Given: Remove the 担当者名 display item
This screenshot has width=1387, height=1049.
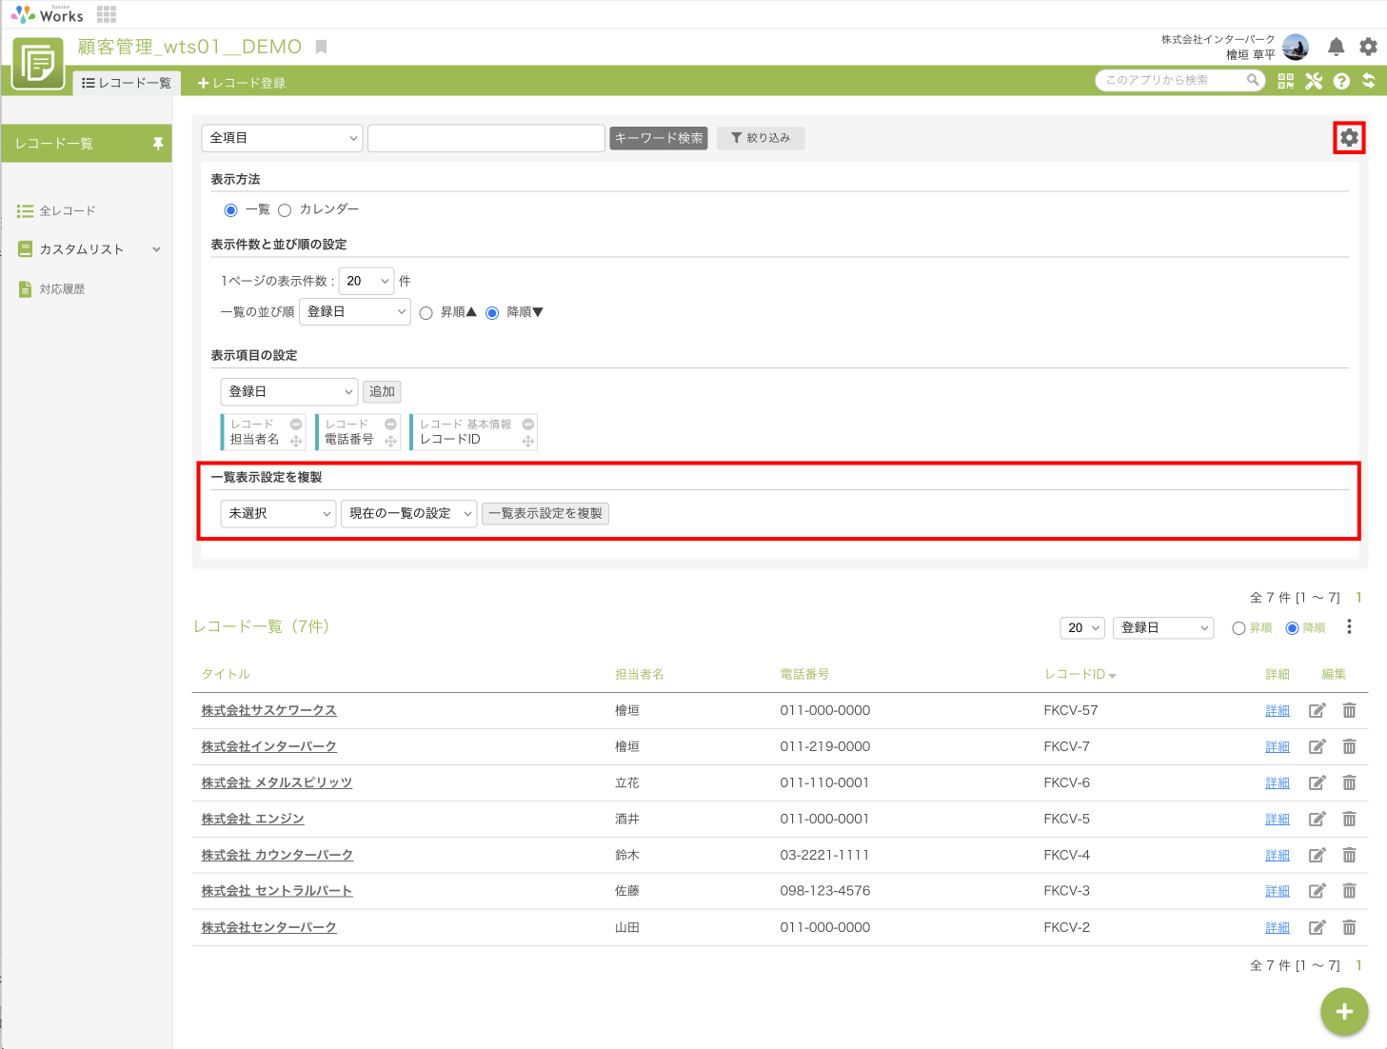Looking at the screenshot, I should coord(296,425).
